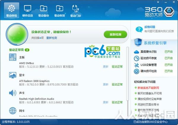Toggle 已开启 for 硬件损坏检测
This screenshot has height=125, width=178.
click(x=169, y=71)
